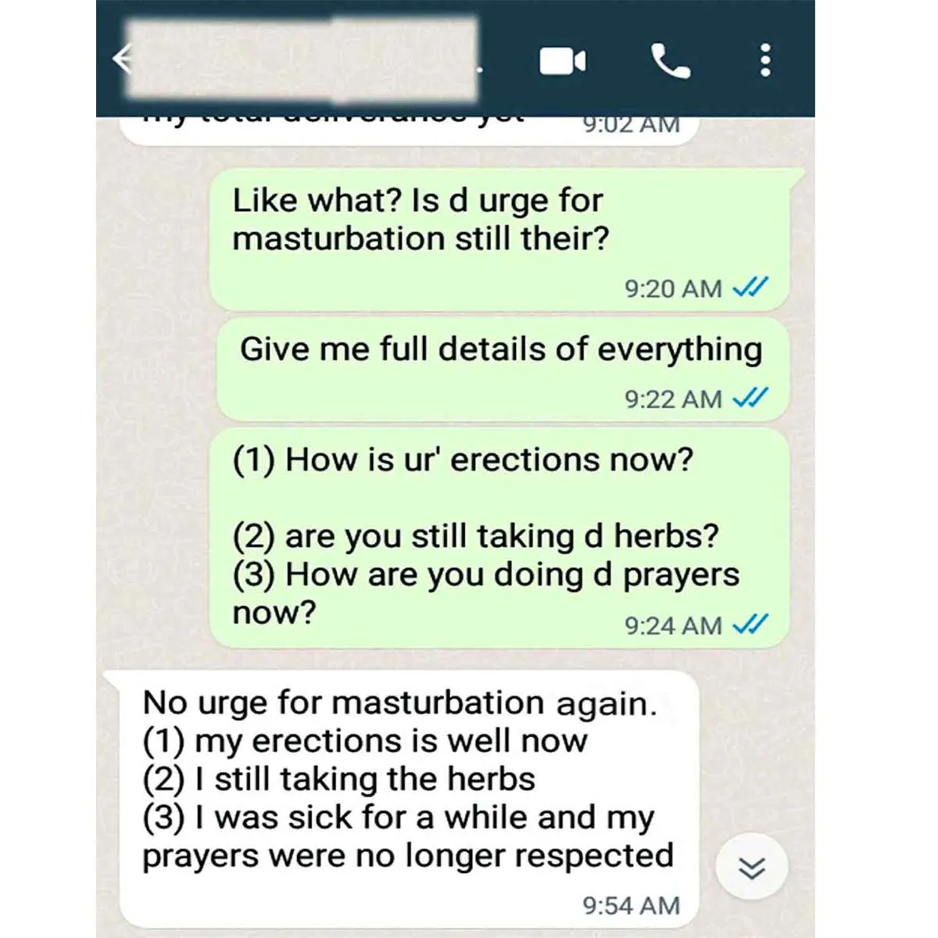Screen dimensions: 938x938
Task: Tap the 9:24 AM timestamp
Action: click(x=673, y=625)
